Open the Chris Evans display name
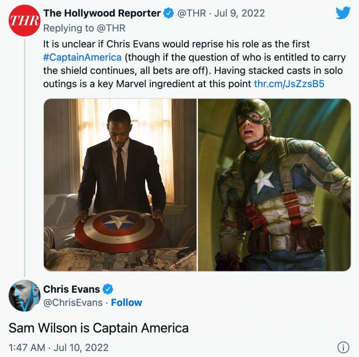This screenshot has width=359, height=357. (71, 289)
